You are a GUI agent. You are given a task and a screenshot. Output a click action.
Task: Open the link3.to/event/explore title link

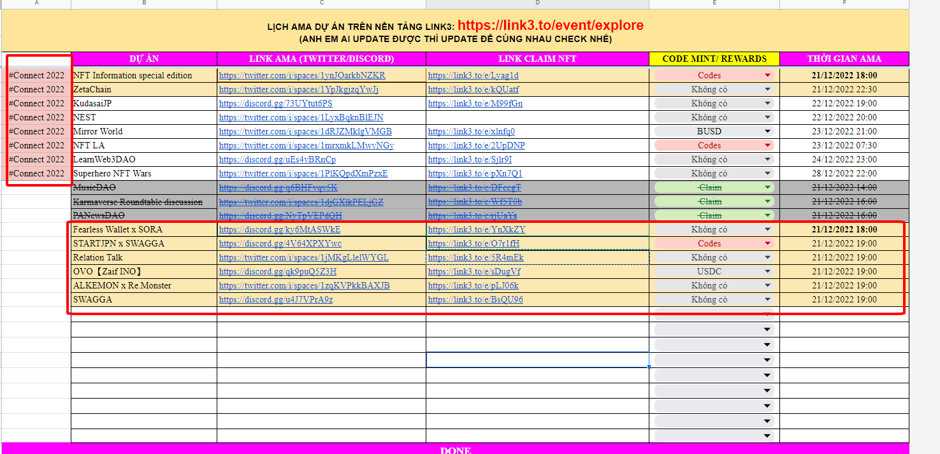(551, 25)
